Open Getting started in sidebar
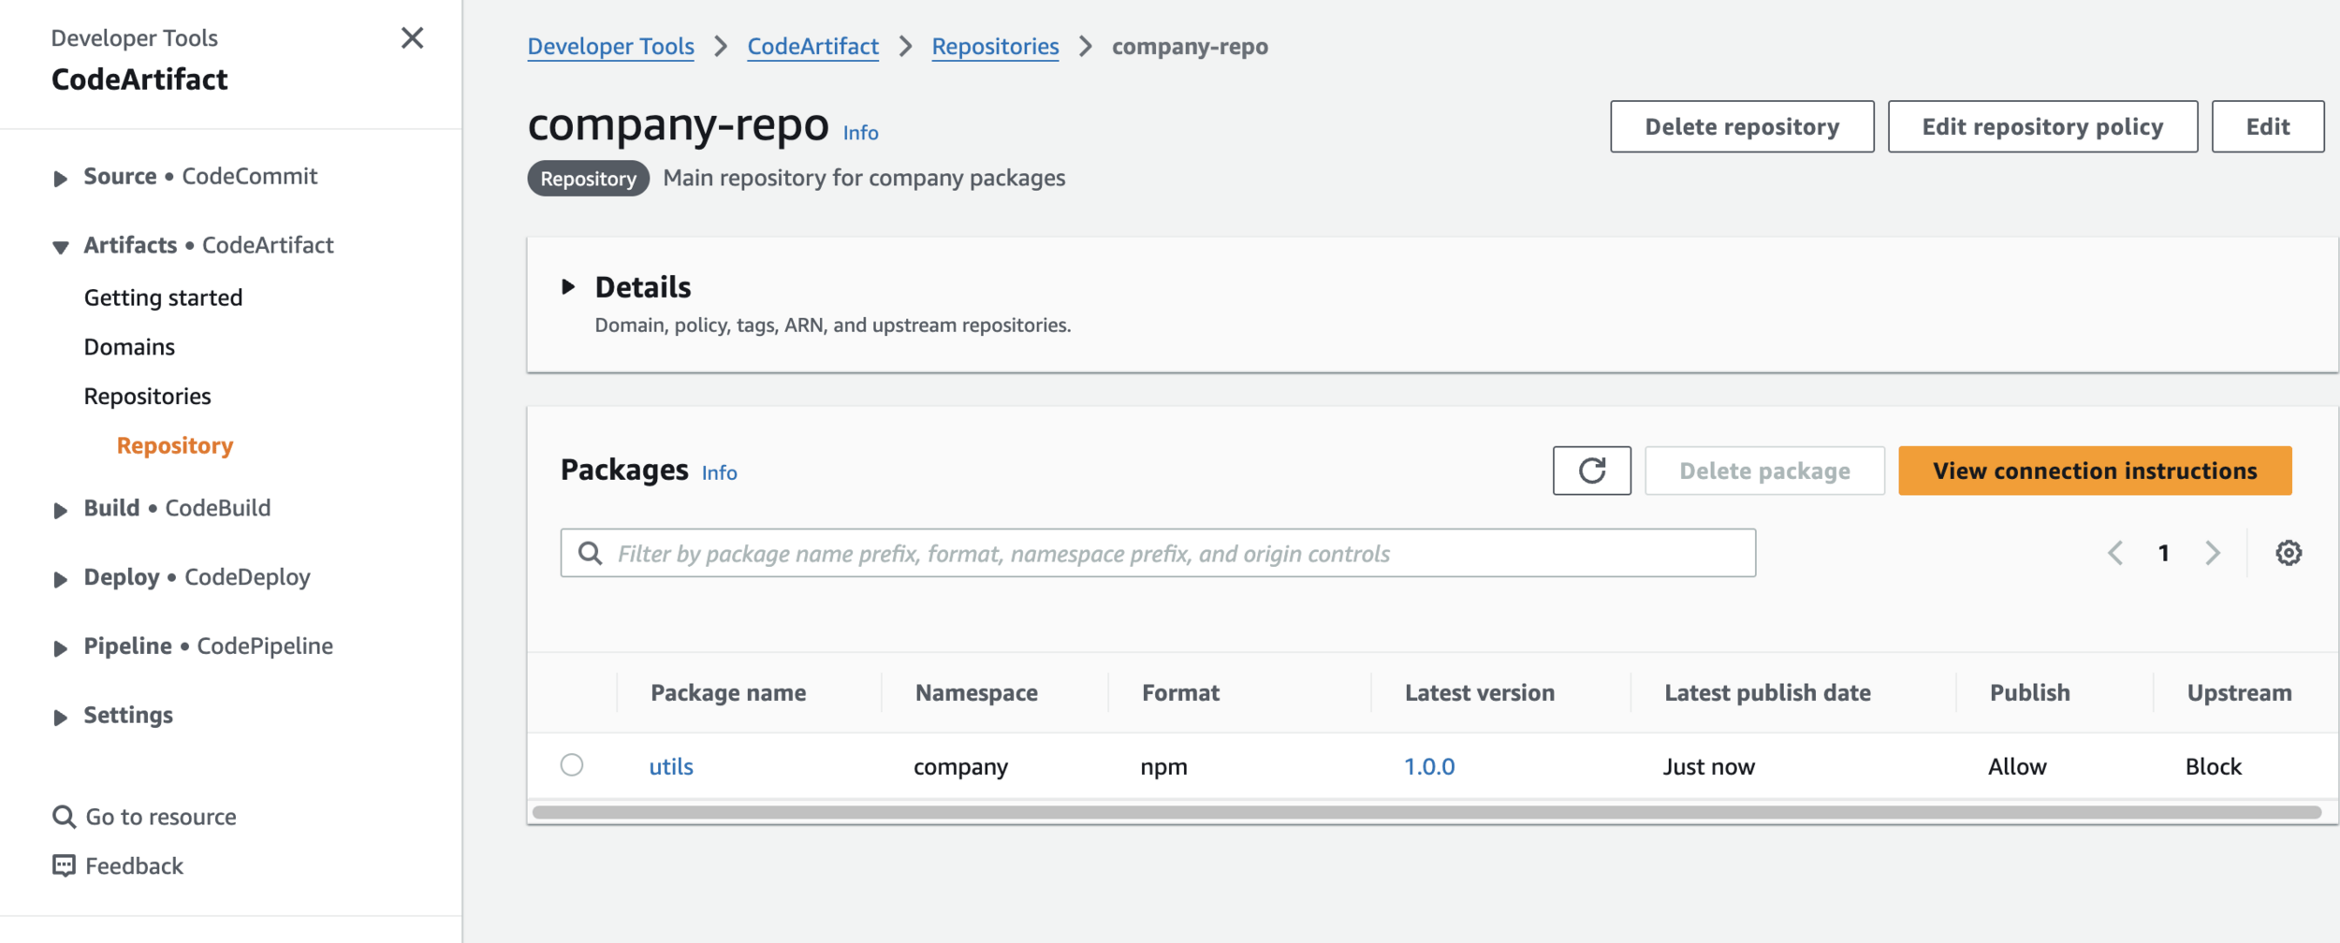The width and height of the screenshot is (2340, 943). coord(163,297)
